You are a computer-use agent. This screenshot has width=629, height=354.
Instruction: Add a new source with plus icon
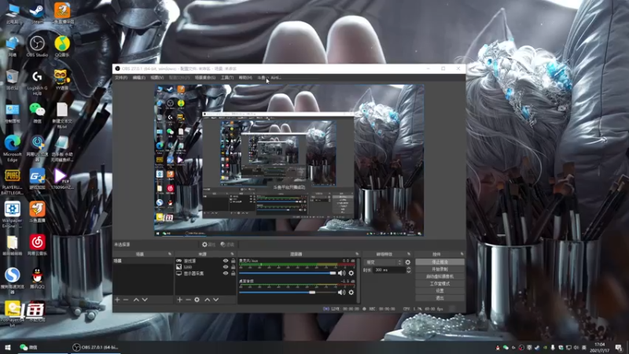click(x=180, y=300)
